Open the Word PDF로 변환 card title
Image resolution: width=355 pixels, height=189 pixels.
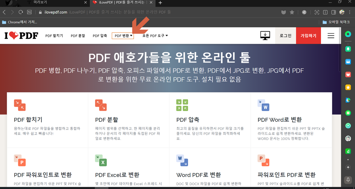[199, 175]
